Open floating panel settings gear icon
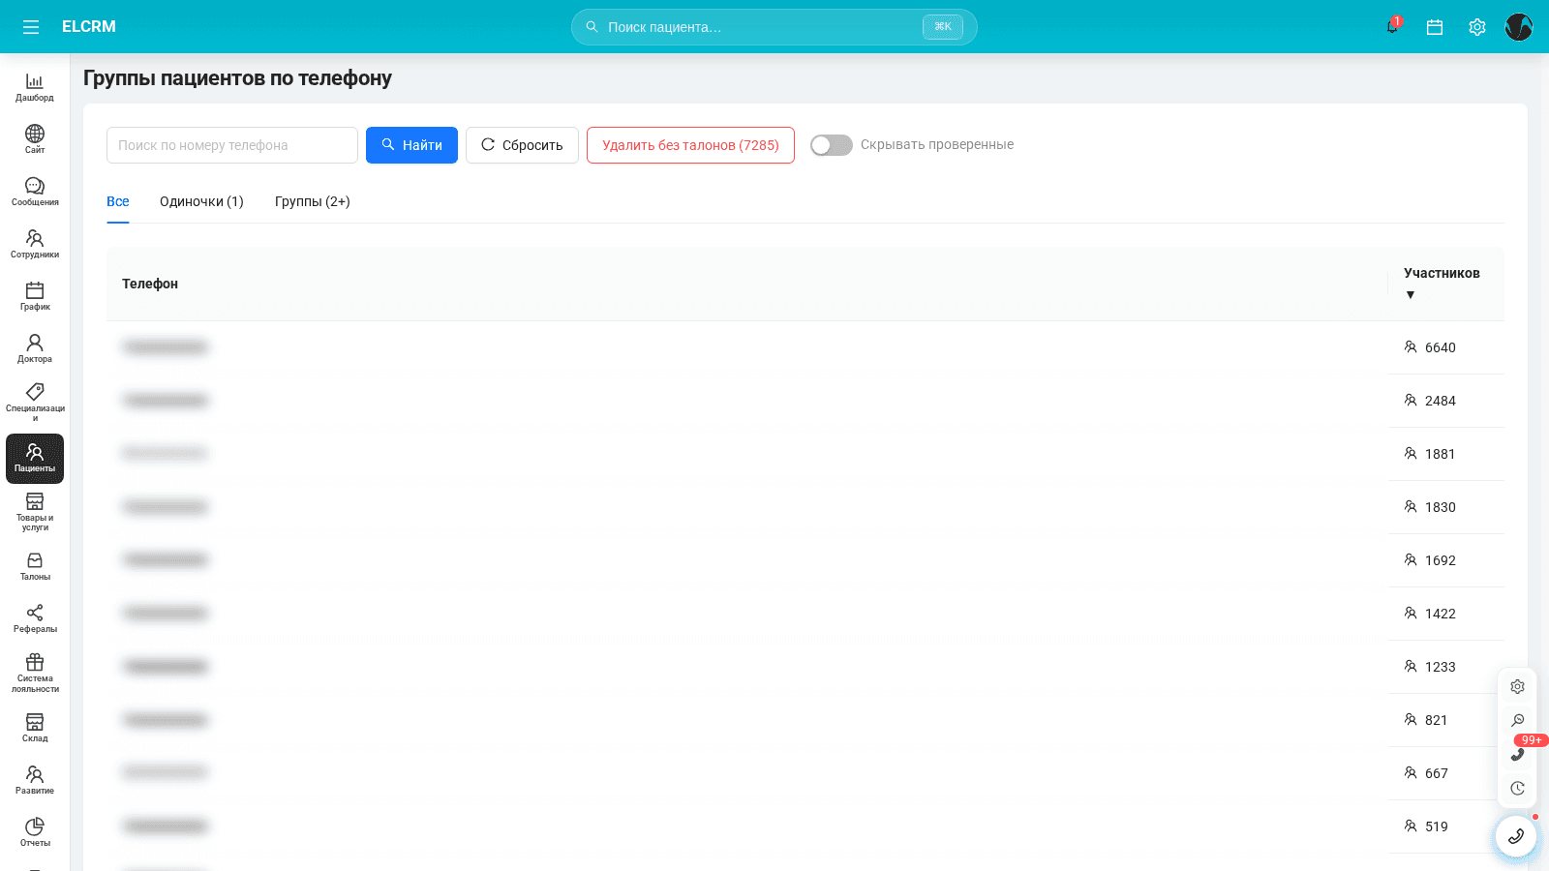1549x871 pixels. coord(1517,686)
